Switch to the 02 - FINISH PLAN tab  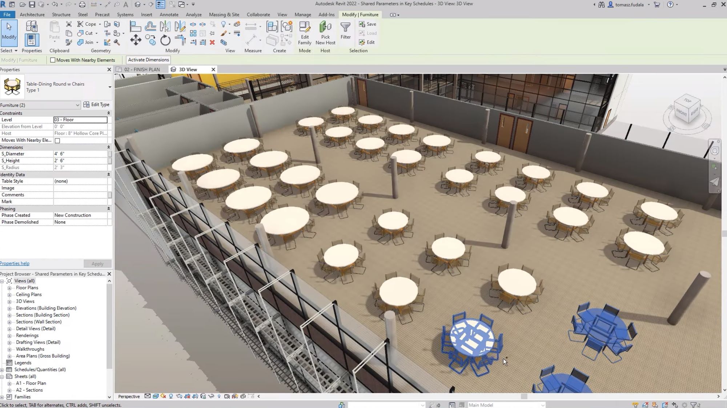point(142,69)
